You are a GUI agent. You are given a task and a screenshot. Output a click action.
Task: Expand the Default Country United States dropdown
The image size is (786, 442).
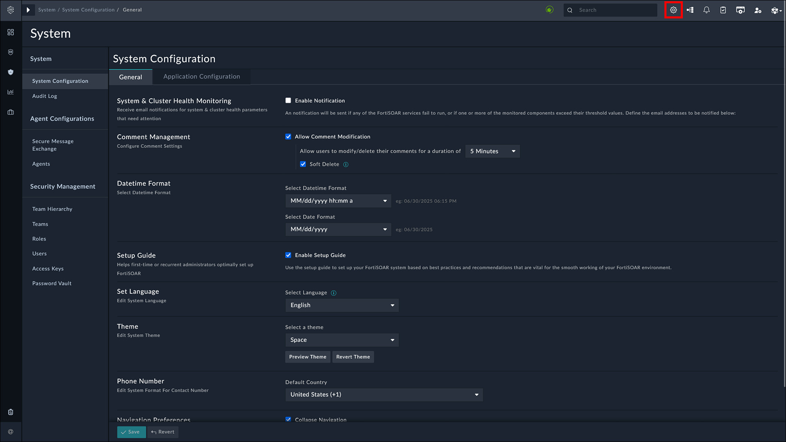coord(384,395)
